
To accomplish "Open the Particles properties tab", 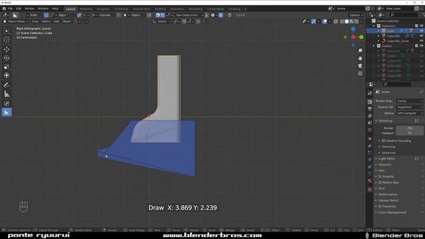I will [370, 153].
